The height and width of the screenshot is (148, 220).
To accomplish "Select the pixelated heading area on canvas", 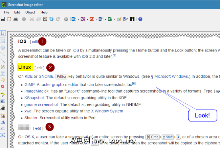I will [24, 127].
